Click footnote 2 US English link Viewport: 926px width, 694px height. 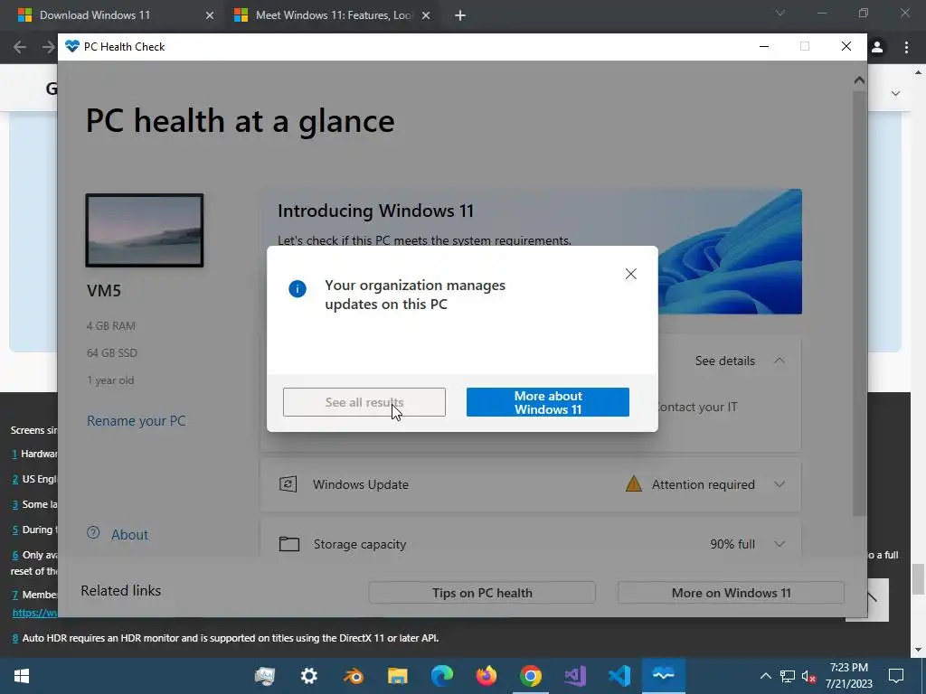pyautogui.click(x=15, y=479)
